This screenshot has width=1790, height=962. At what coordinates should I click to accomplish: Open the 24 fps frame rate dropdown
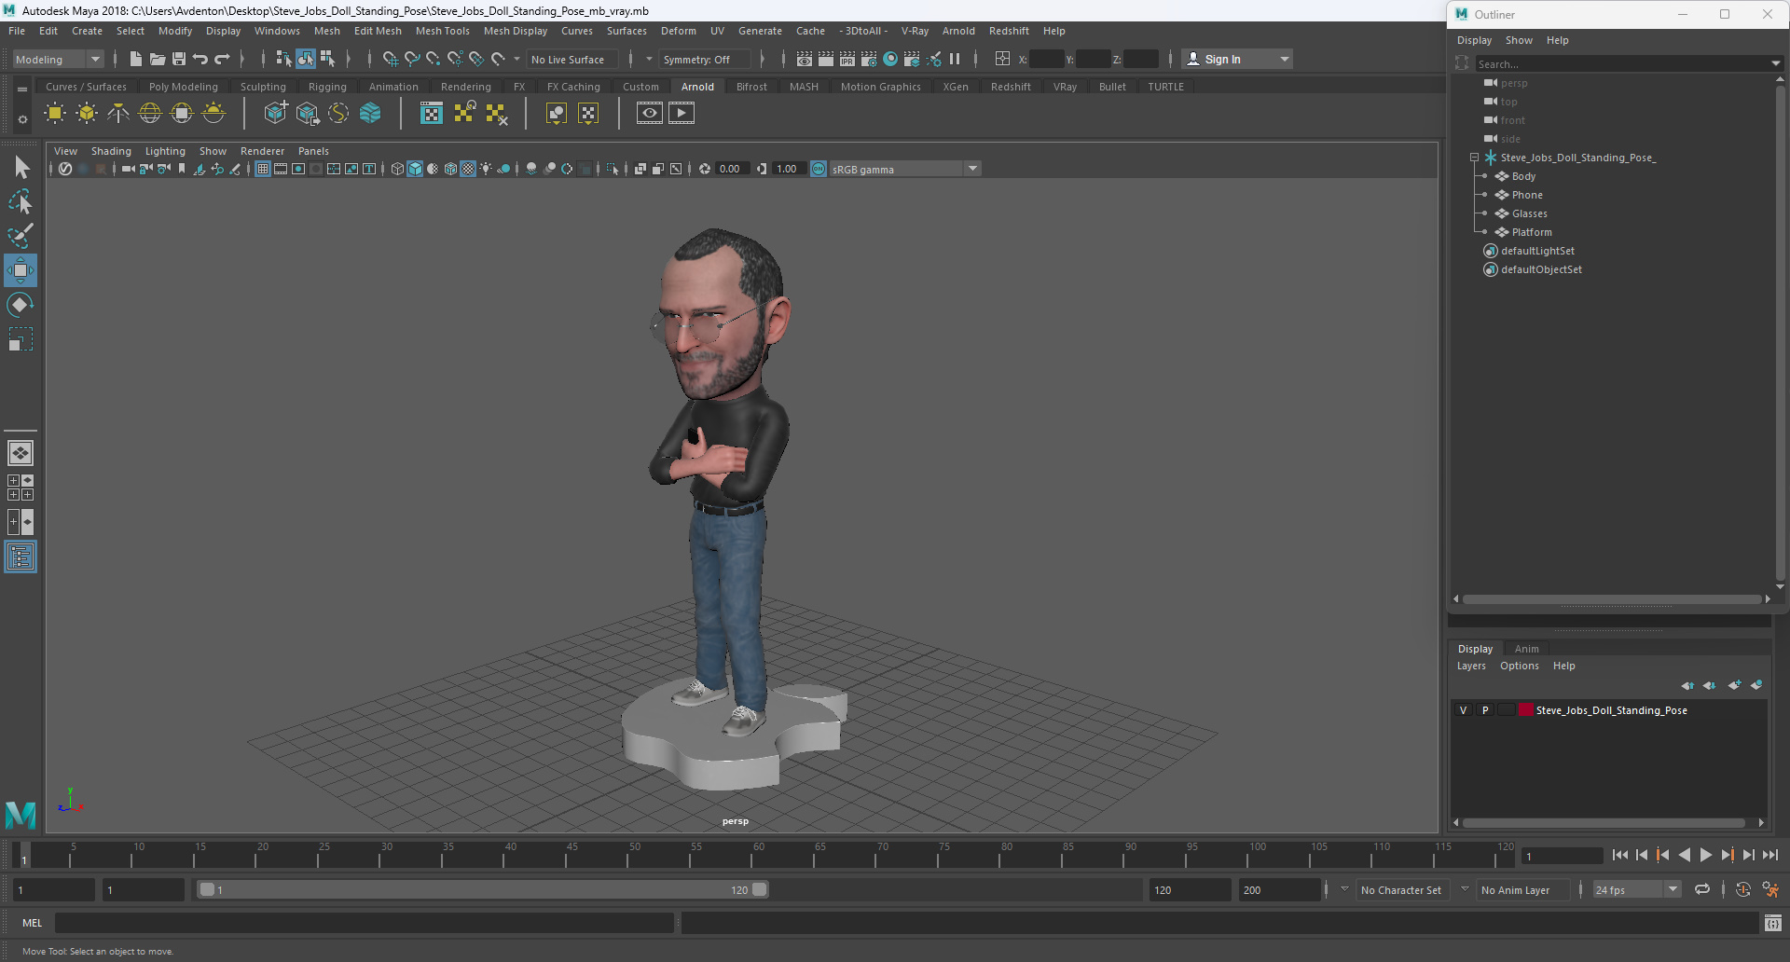(1636, 890)
